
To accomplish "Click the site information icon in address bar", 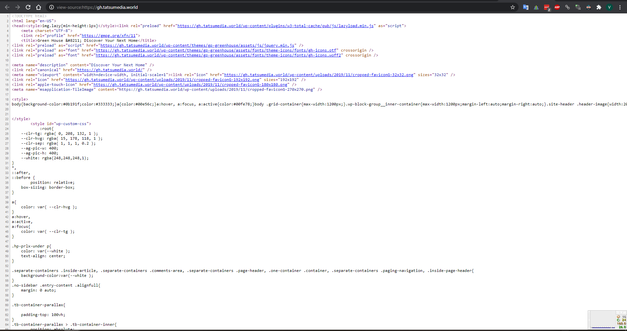I will [51, 7].
